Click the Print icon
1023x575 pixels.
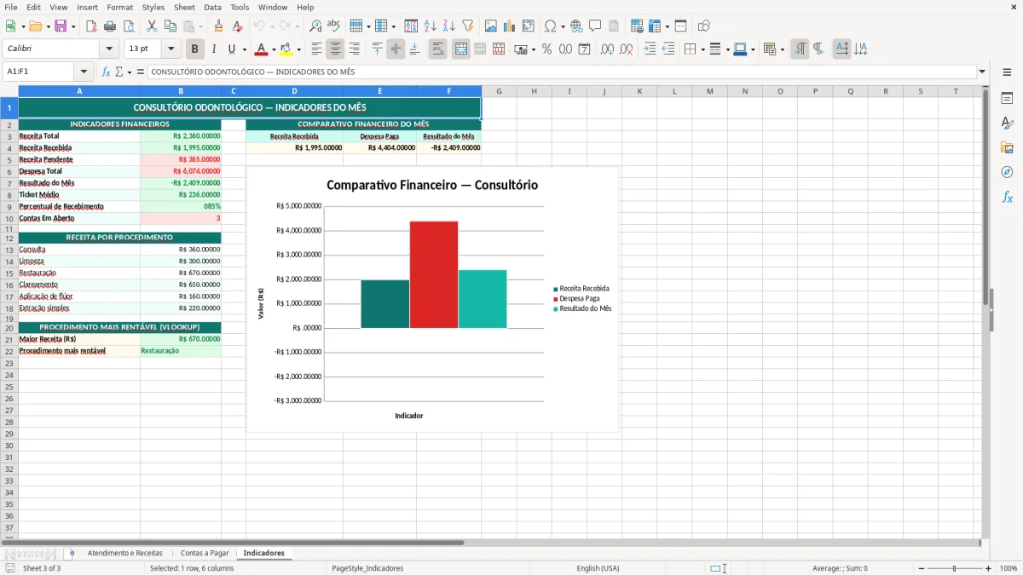click(x=110, y=26)
